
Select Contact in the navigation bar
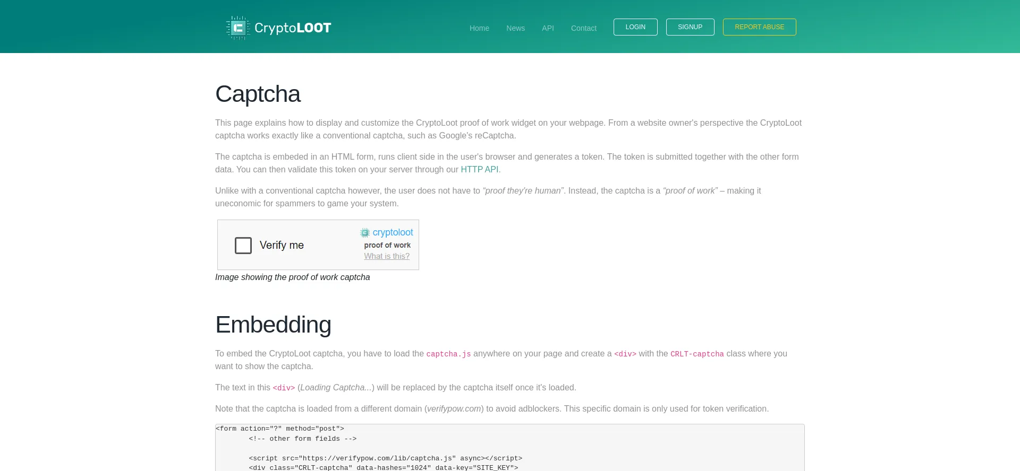[x=583, y=28]
